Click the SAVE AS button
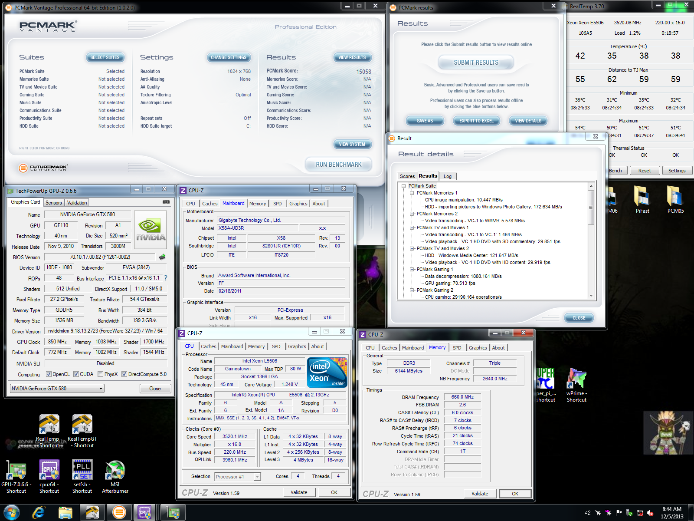Image resolution: width=694 pixels, height=521 pixels. tap(425, 121)
